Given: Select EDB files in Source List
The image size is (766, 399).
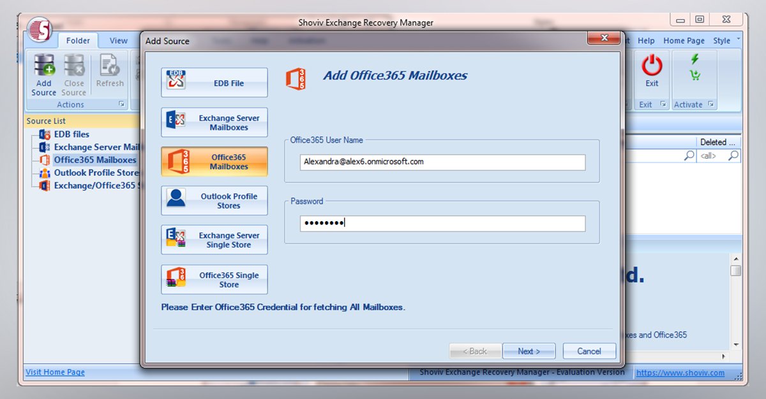Looking at the screenshot, I should pos(71,134).
